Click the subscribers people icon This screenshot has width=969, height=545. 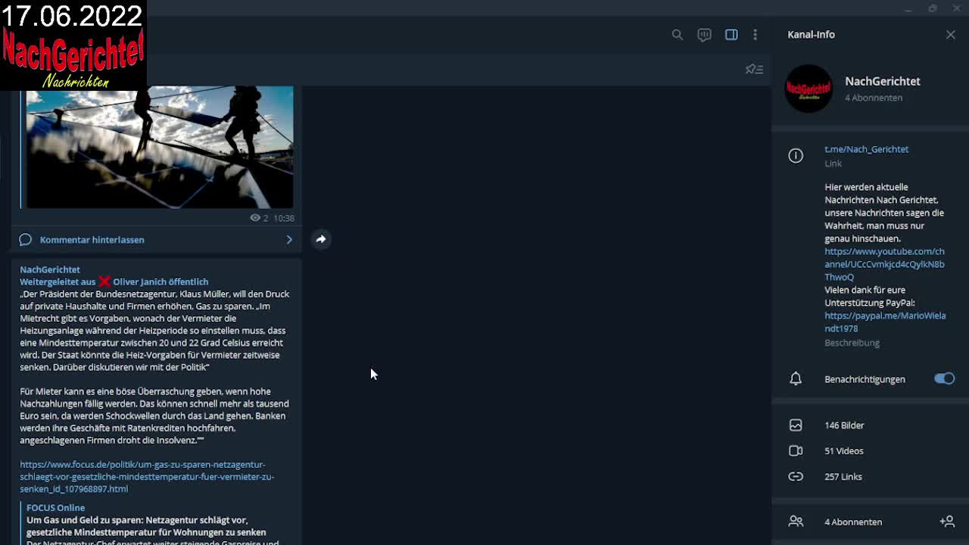(796, 522)
